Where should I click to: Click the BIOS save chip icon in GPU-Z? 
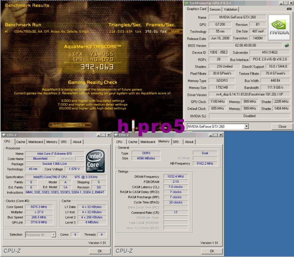287,45
